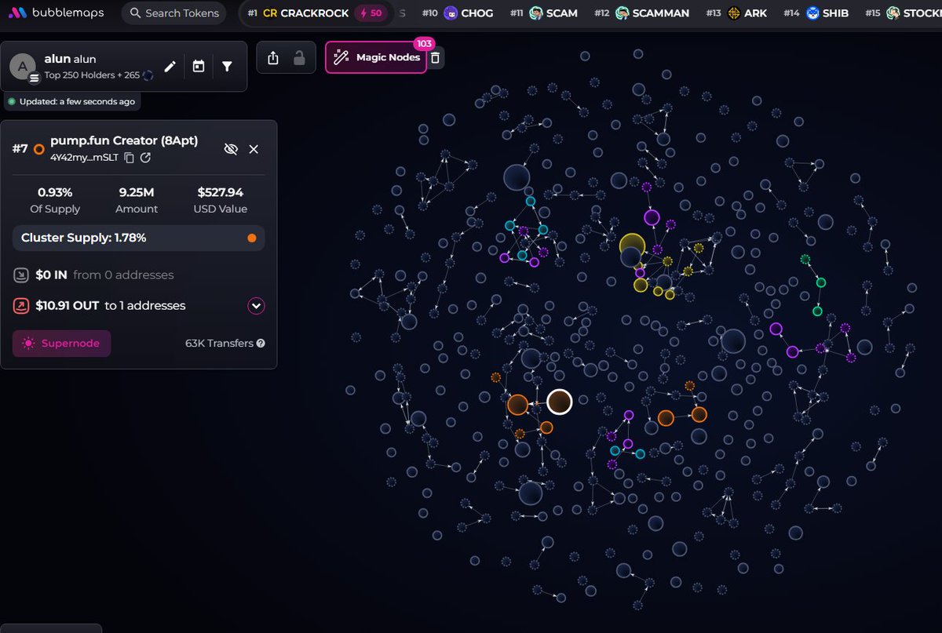Click the share export icon

[273, 58]
